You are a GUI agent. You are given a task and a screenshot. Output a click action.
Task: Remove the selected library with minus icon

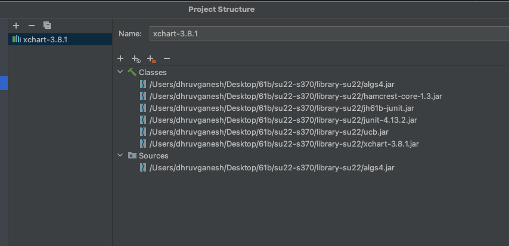(x=32, y=26)
